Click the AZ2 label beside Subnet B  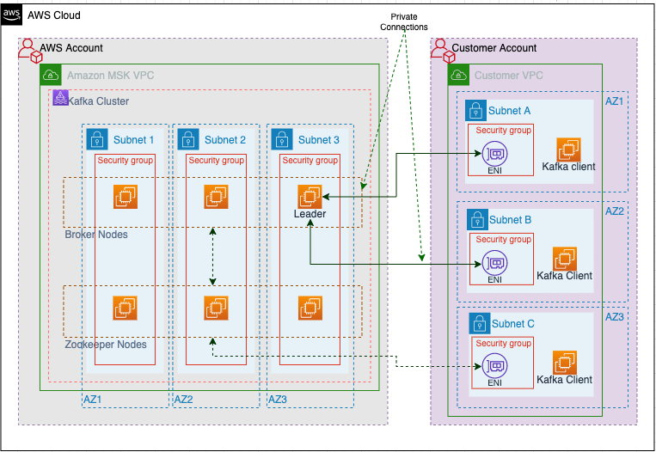tap(615, 211)
